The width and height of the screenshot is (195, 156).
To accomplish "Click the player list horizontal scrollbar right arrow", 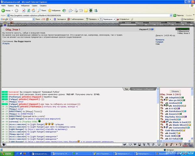I will (189, 141).
